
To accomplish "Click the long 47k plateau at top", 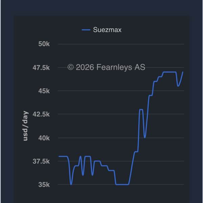I will 169,72.
